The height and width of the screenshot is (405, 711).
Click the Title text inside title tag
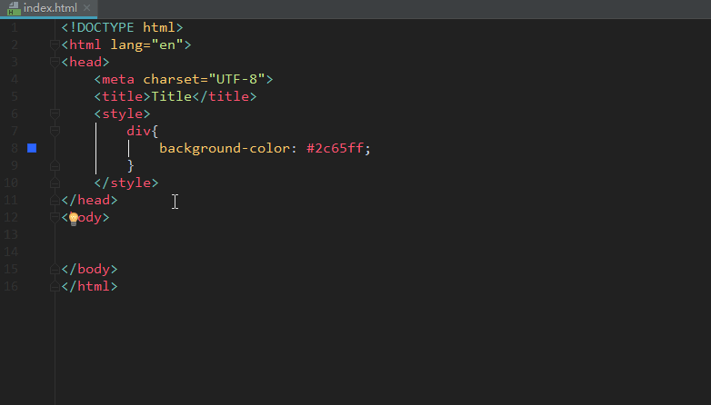pos(172,96)
